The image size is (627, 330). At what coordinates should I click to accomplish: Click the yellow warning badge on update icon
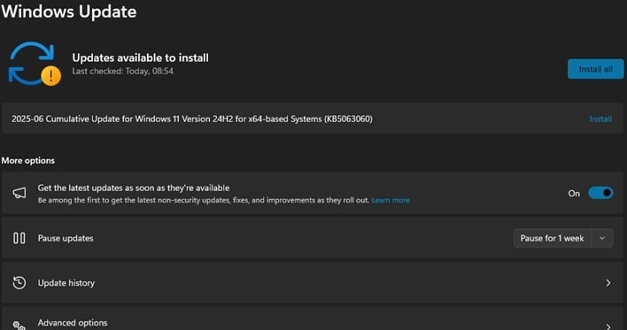click(x=51, y=76)
